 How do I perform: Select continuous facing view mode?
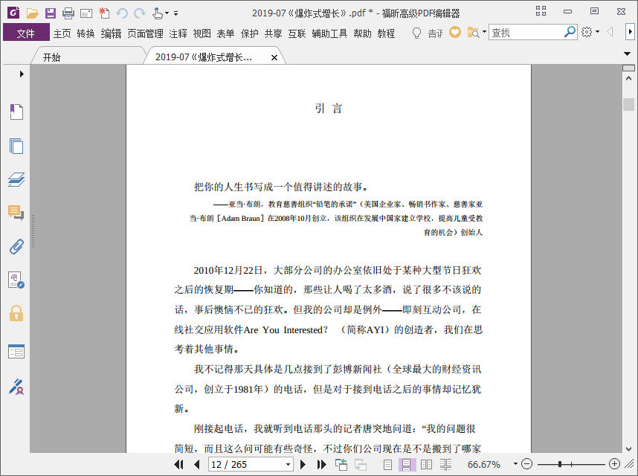tap(445, 464)
